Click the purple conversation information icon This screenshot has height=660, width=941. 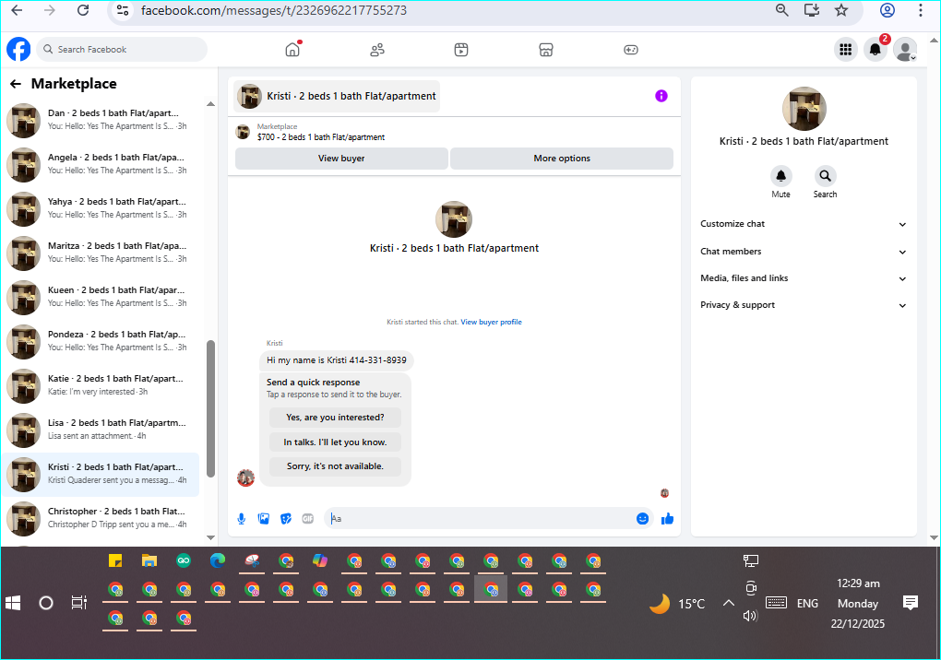(661, 96)
